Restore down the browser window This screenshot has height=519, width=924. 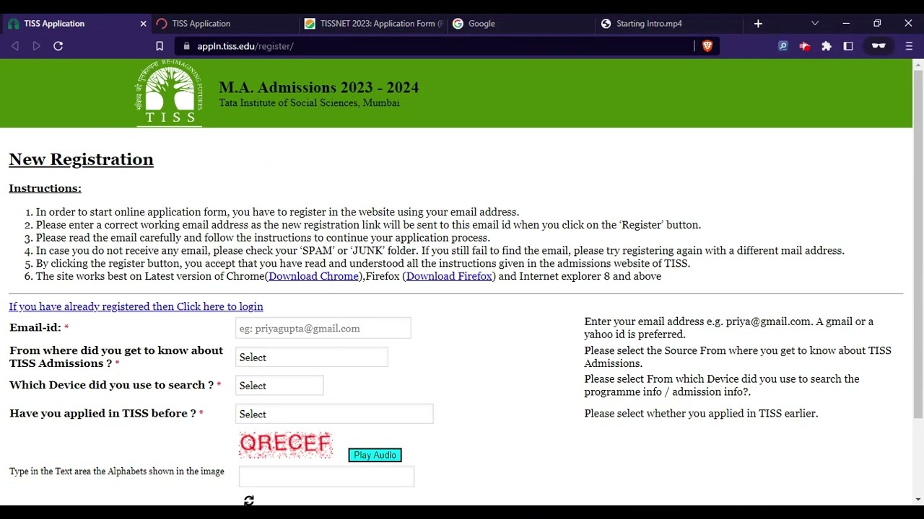pos(877,24)
